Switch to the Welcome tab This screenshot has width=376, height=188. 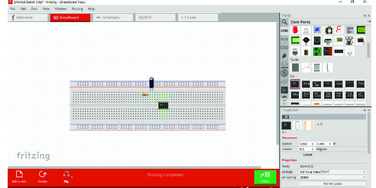pos(28,17)
